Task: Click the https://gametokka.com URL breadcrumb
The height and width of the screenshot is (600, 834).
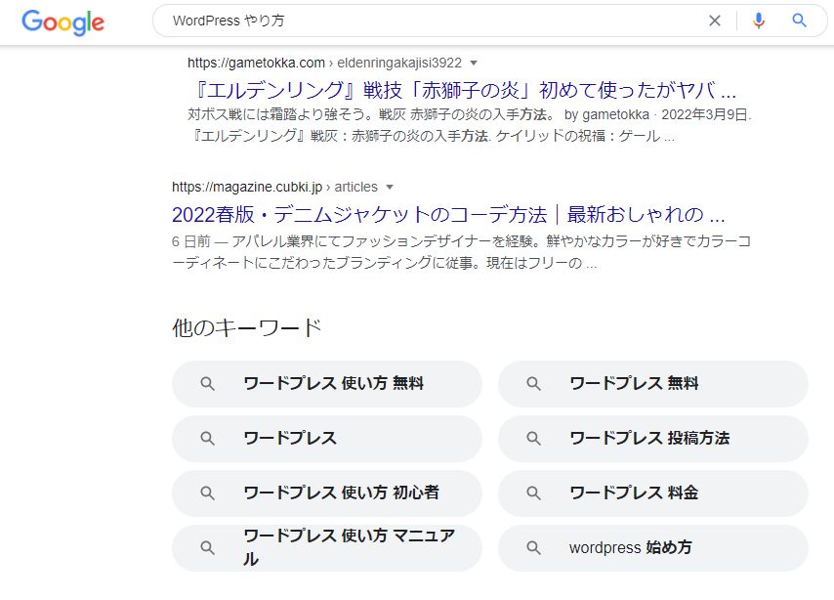Action: [256, 63]
